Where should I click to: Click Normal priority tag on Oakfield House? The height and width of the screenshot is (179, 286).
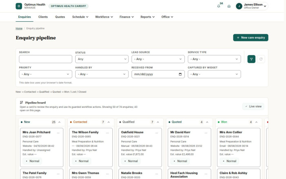click(131, 161)
